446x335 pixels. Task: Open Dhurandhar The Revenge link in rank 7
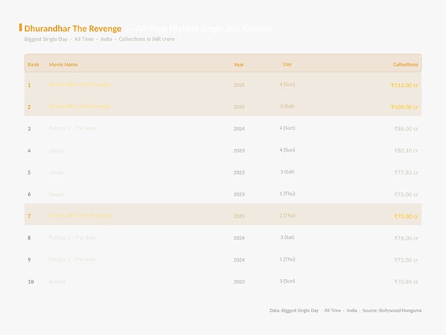pos(80,216)
